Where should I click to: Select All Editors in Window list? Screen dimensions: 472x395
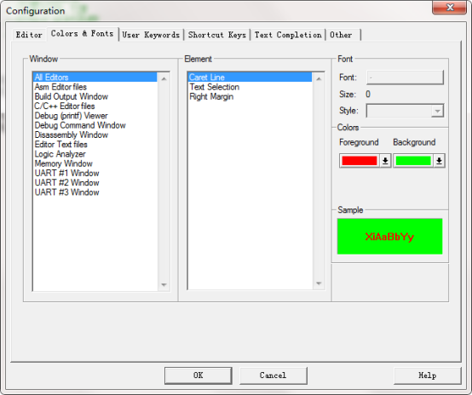coord(95,77)
